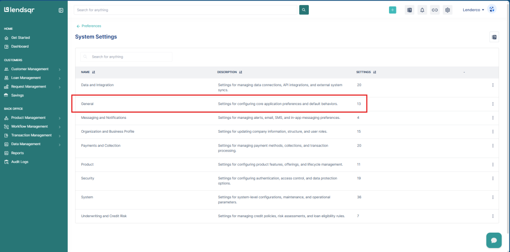Viewport: 510px width, 252px height.
Task: Go to Dashboard in sidebar
Action: point(20,46)
